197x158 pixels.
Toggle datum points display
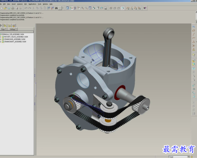(x=135, y=8)
